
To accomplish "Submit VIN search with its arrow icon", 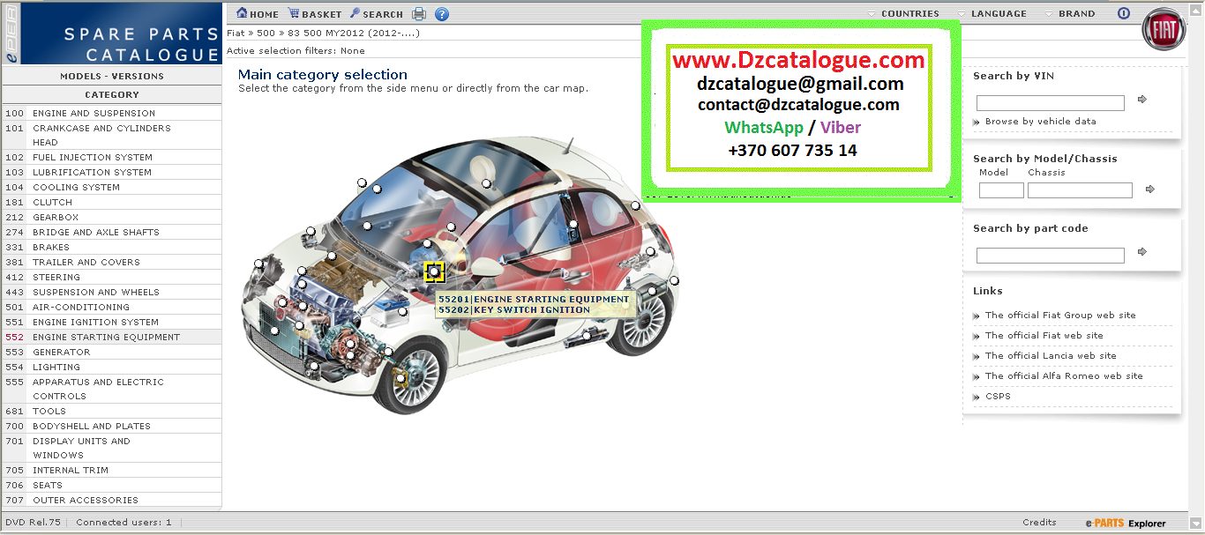I will [1142, 100].
